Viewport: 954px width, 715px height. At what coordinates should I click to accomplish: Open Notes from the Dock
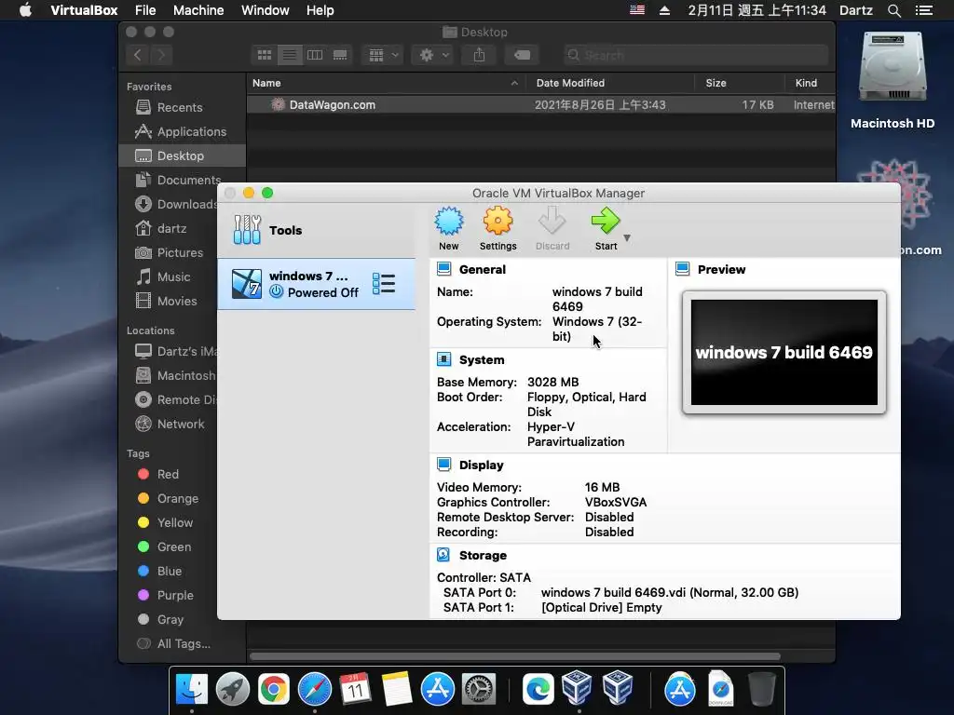[x=397, y=689]
